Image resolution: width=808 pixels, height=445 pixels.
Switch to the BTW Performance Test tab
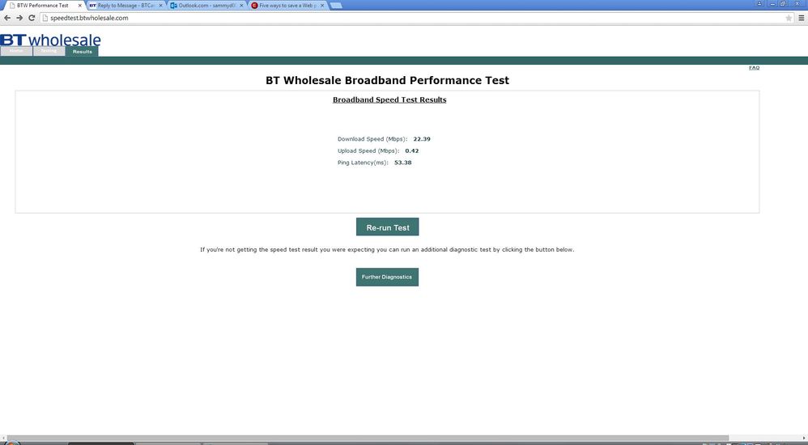pos(43,6)
